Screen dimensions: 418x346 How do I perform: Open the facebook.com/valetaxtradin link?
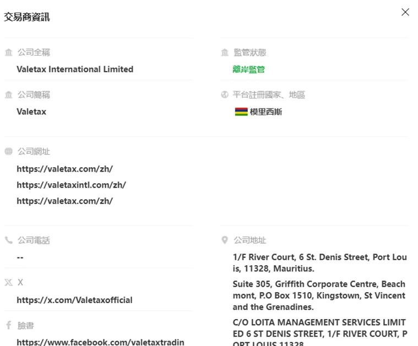click(100, 342)
